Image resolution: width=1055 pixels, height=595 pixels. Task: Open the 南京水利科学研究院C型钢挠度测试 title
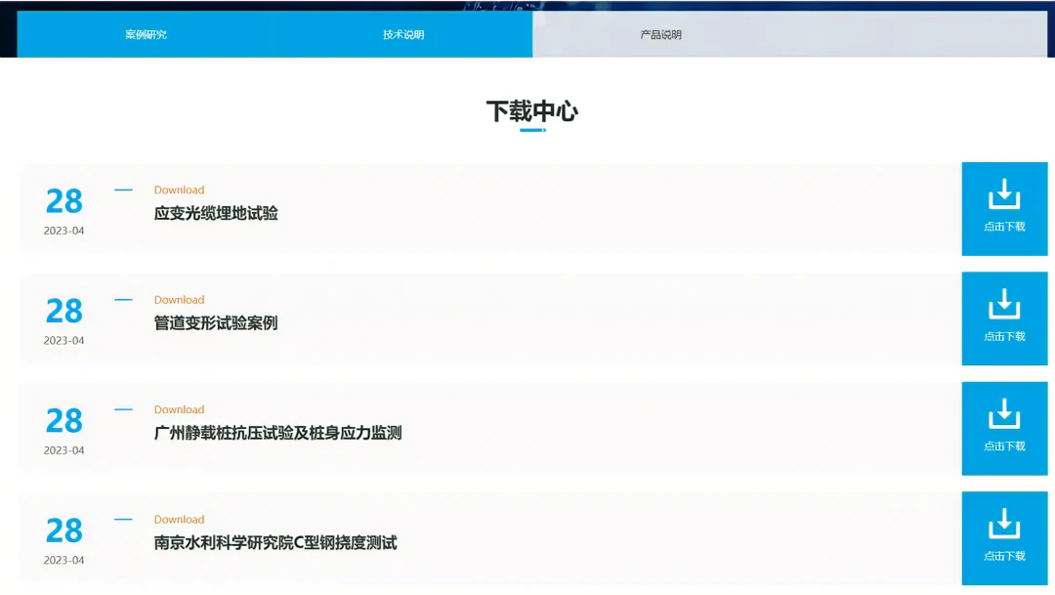coord(275,543)
